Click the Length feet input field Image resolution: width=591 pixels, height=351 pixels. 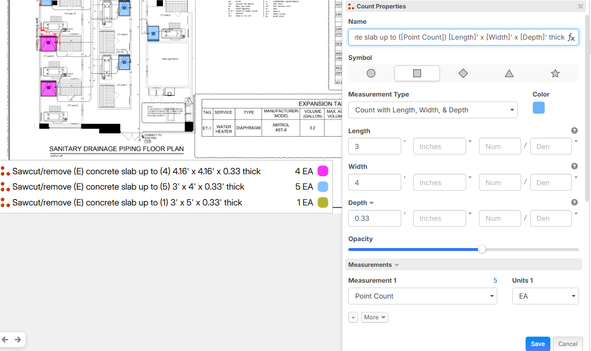click(375, 147)
